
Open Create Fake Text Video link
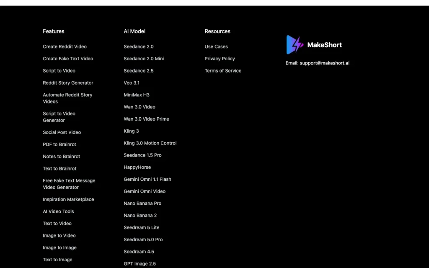click(x=68, y=59)
